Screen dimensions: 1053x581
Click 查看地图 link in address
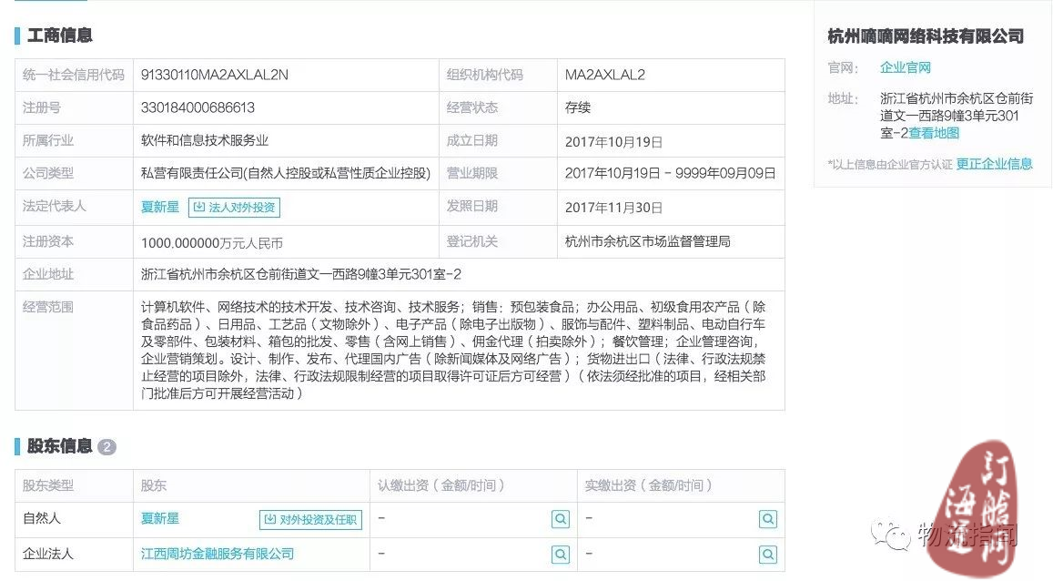tap(934, 133)
